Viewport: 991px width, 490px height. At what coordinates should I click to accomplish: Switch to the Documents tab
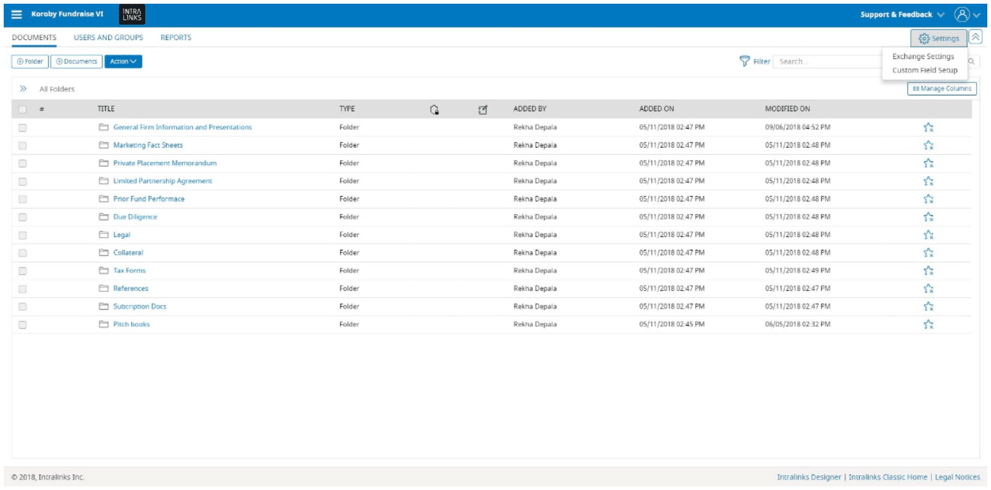(x=34, y=38)
